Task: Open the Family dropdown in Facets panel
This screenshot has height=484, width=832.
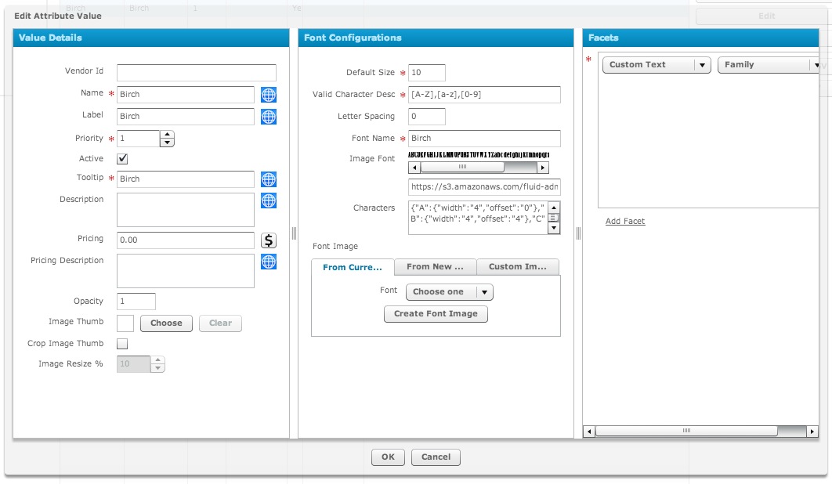Action: pyautogui.click(x=770, y=65)
